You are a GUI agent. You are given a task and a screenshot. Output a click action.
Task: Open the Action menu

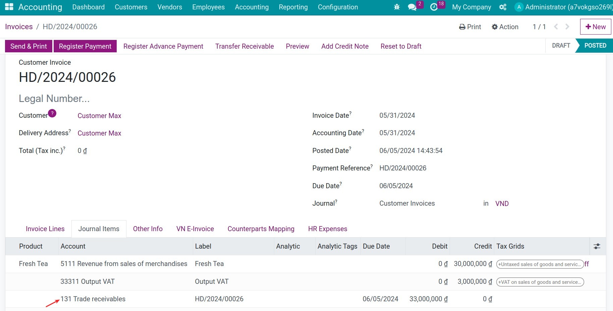point(505,27)
